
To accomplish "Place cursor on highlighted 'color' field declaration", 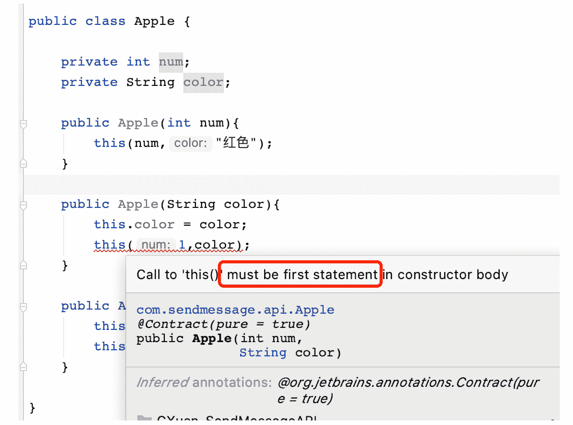I will click(203, 82).
